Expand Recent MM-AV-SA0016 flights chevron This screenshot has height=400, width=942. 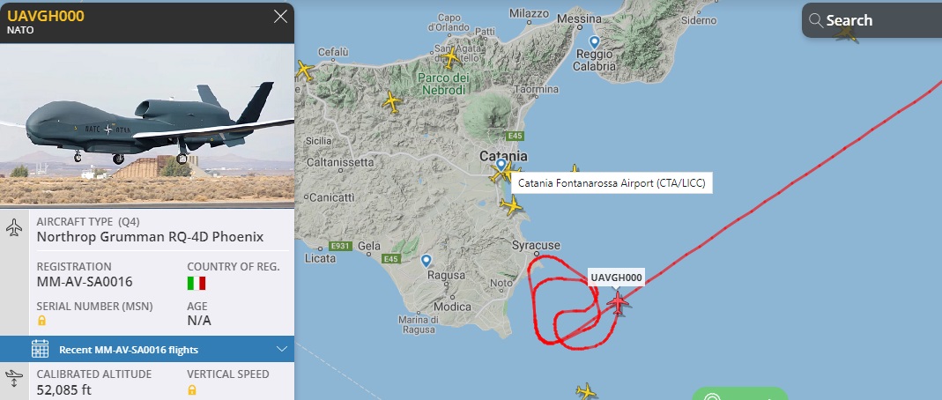click(281, 349)
